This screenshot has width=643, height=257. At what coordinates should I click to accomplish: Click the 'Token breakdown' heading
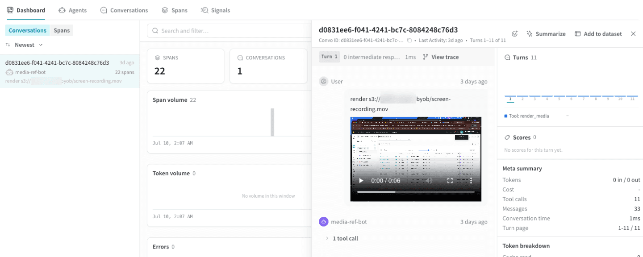(x=526, y=246)
